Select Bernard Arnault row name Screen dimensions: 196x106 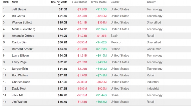23,49
